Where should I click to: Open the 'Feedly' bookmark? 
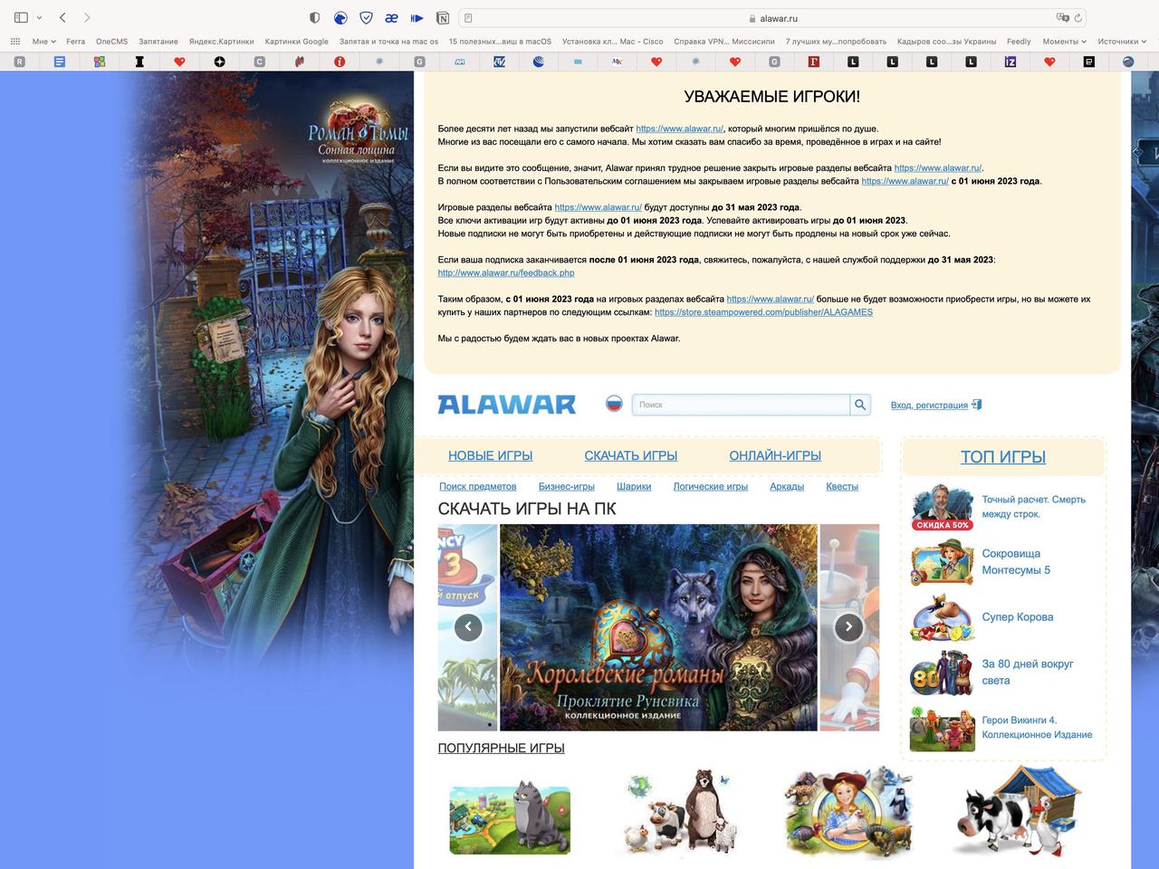click(x=1019, y=41)
